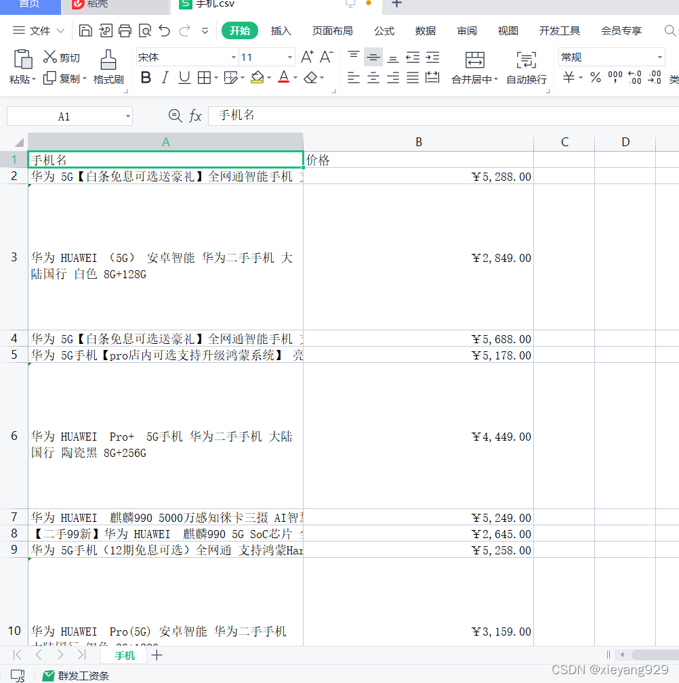
Task: Click the Undo arrow
Action: click(x=165, y=30)
